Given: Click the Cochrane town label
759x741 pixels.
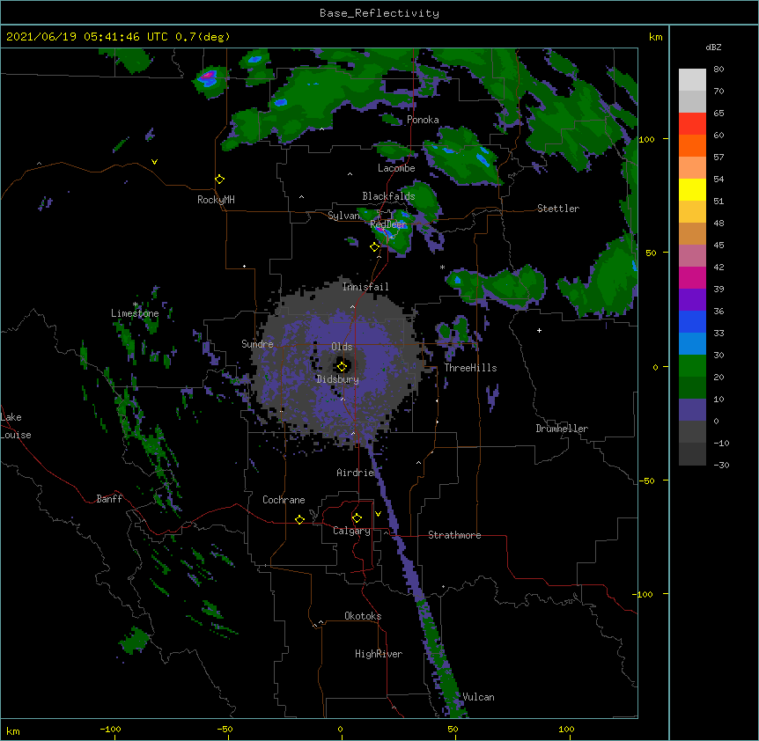Looking at the screenshot, I should click(x=284, y=500).
